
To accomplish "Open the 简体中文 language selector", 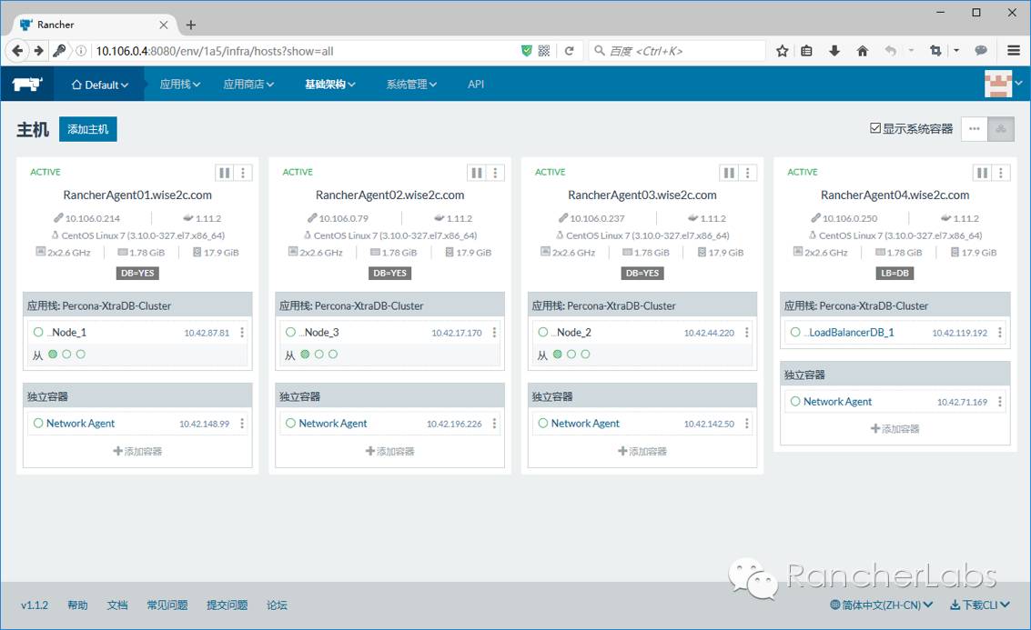I will click(881, 605).
